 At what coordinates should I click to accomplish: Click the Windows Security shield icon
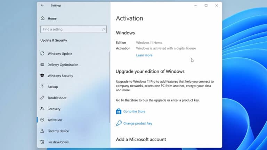42,76
